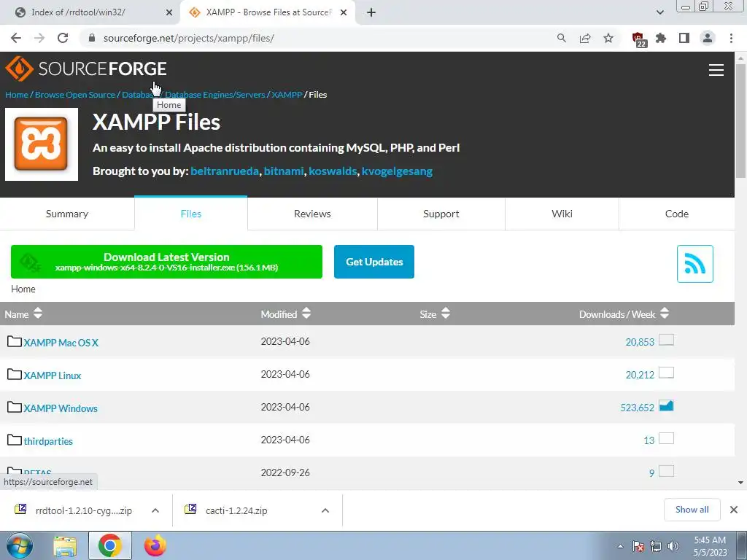Sort files by Name column

click(x=23, y=314)
